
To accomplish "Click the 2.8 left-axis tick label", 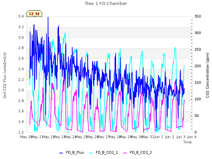I will pyautogui.click(x=21, y=48).
